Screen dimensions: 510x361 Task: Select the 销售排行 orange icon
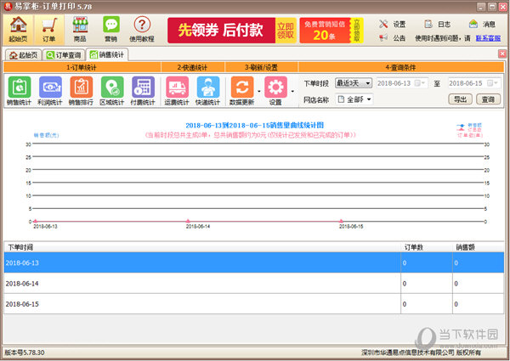[81, 91]
